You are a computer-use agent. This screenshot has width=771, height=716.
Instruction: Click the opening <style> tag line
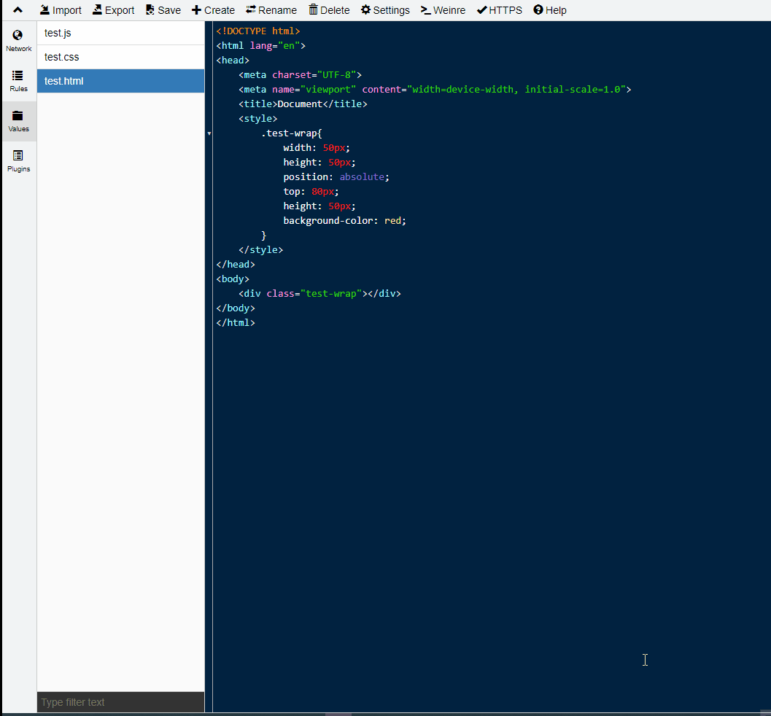(258, 118)
